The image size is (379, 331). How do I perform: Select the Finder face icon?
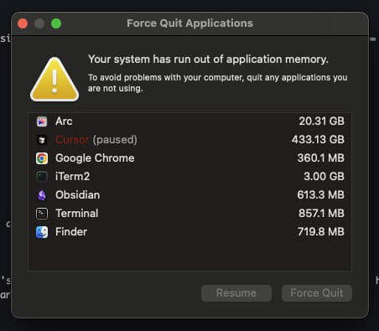point(42,232)
